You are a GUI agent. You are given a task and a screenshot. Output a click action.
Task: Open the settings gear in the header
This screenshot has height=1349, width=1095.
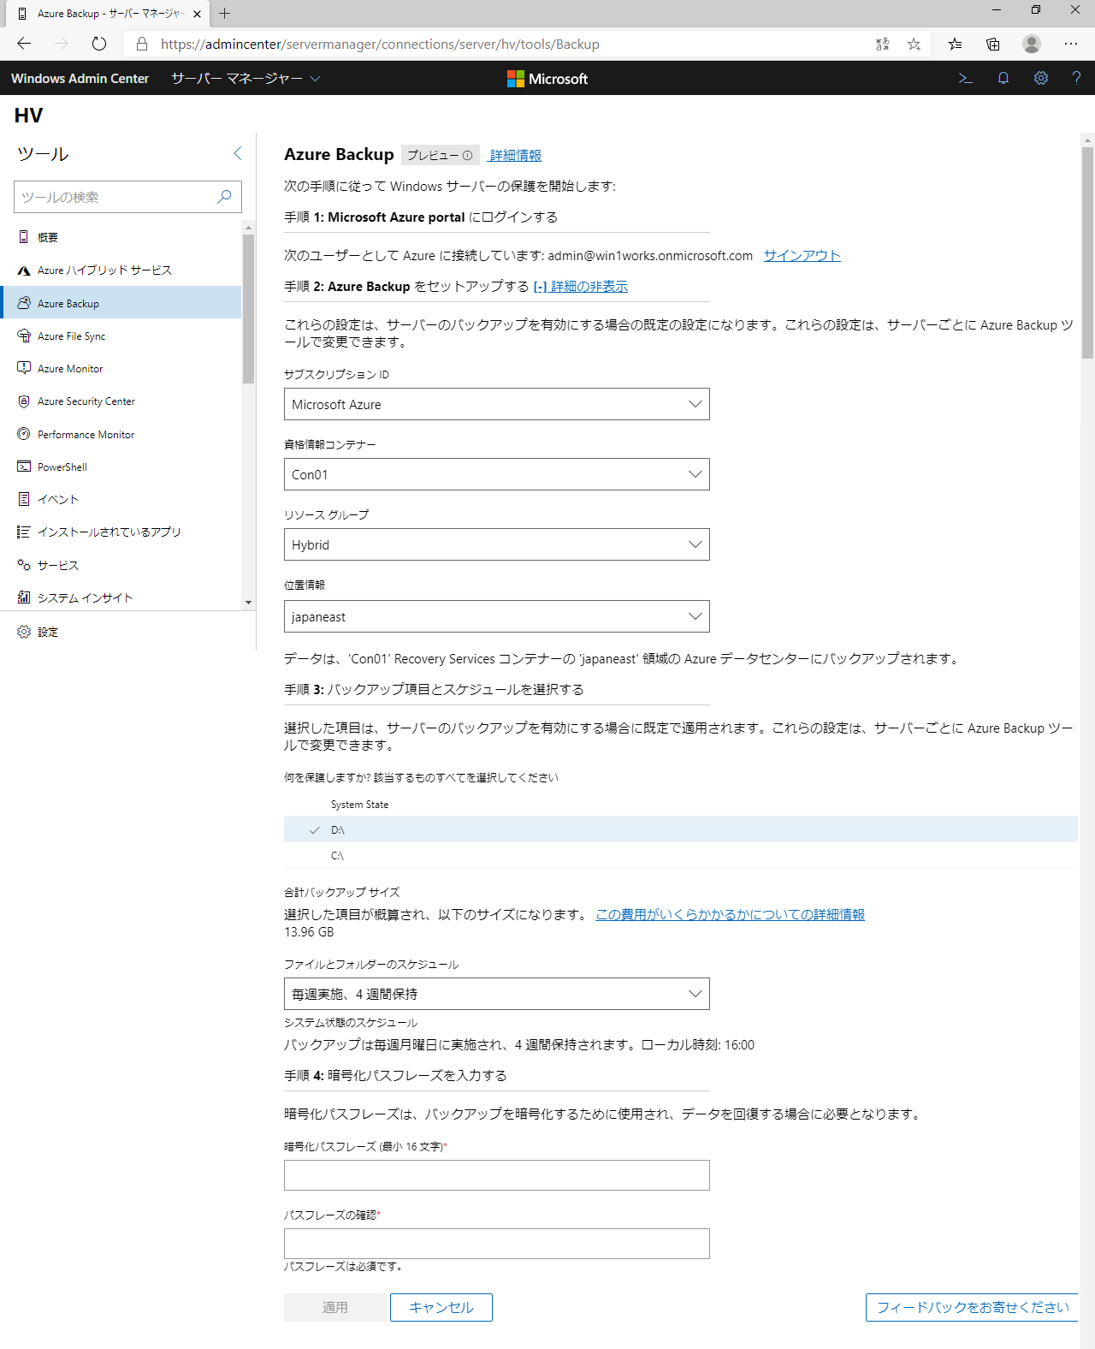click(x=1040, y=78)
